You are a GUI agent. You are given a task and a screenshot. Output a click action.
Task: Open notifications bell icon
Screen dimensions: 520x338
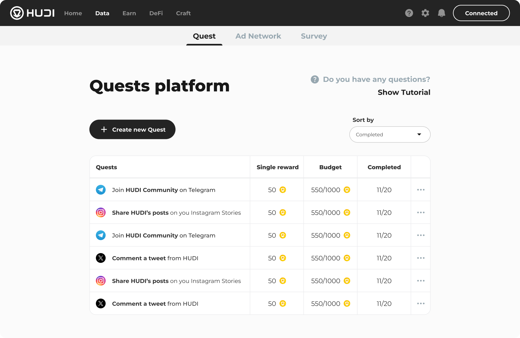pos(441,13)
